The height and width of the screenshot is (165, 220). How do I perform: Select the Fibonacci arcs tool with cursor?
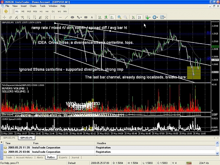23,17
